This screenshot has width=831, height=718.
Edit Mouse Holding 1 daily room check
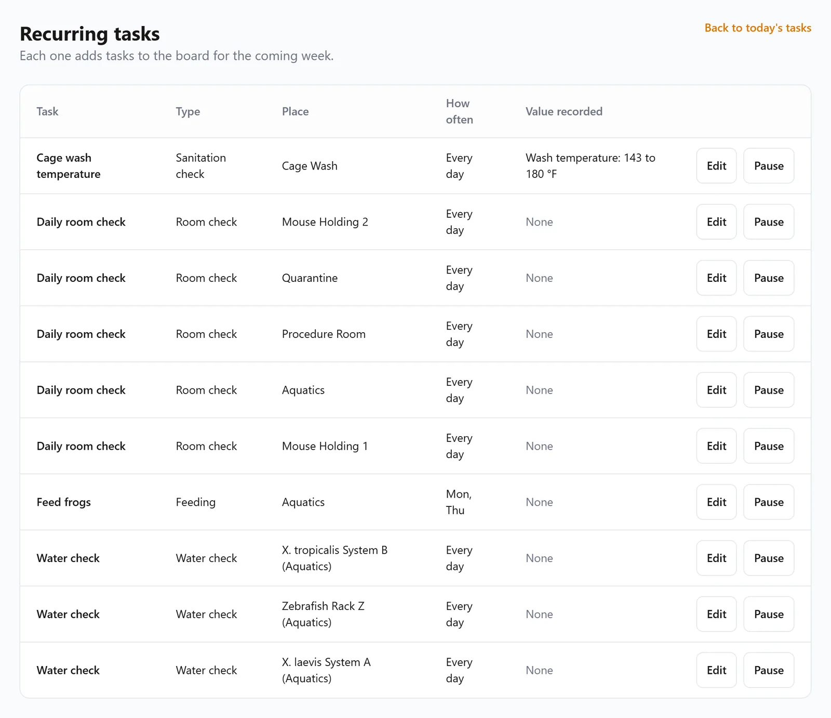coord(716,446)
